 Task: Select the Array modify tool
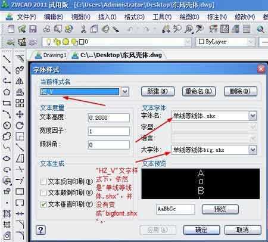point(20,103)
